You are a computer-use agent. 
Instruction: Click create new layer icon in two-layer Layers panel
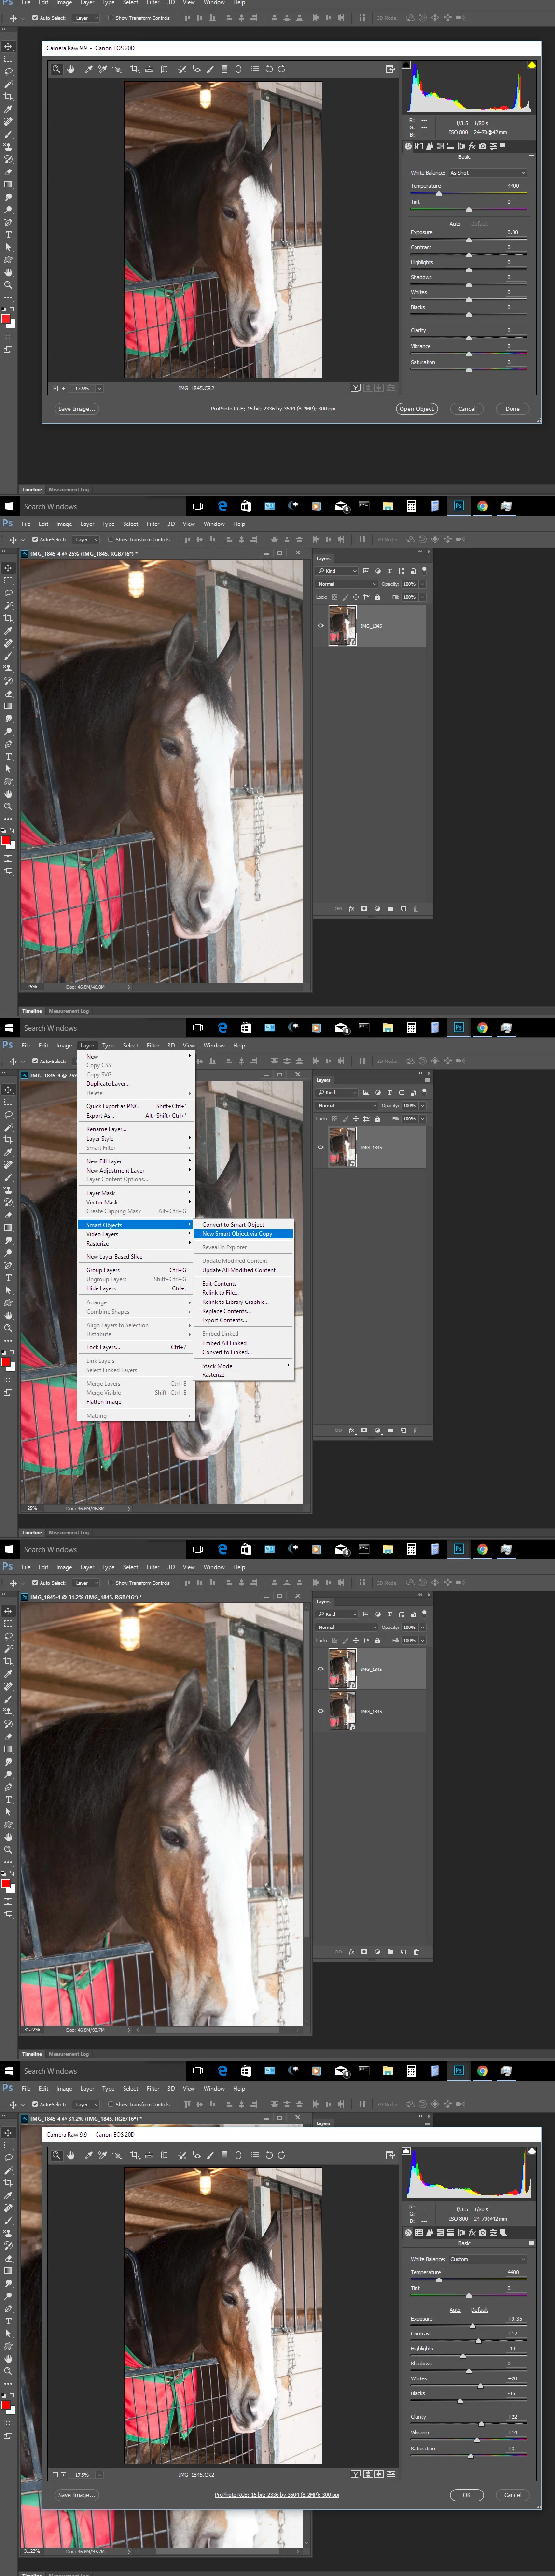pyautogui.click(x=403, y=1951)
